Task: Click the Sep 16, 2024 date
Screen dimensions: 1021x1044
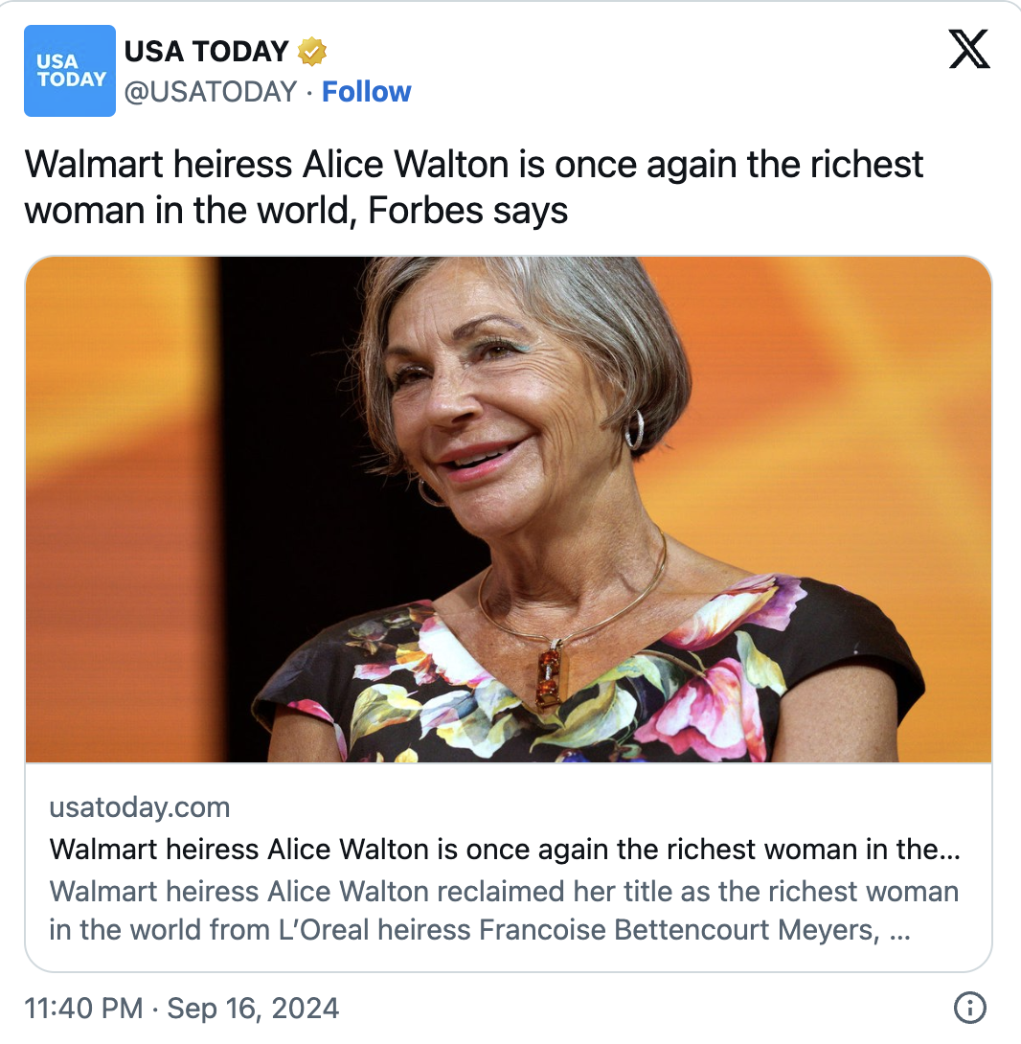Action: (253, 1009)
